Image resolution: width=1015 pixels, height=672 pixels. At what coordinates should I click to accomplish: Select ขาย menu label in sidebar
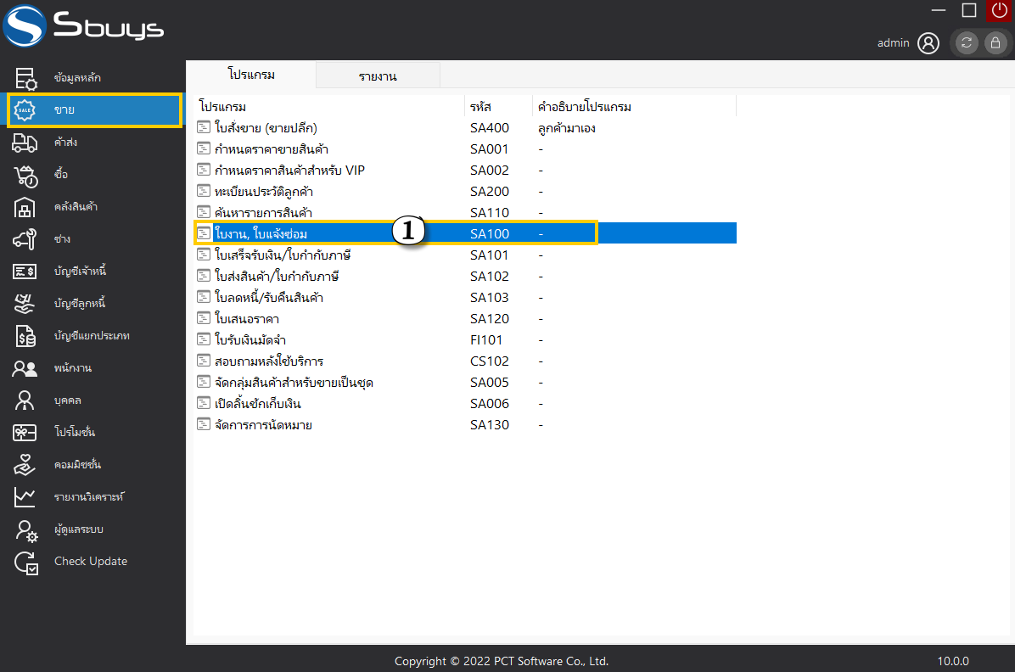(64, 110)
